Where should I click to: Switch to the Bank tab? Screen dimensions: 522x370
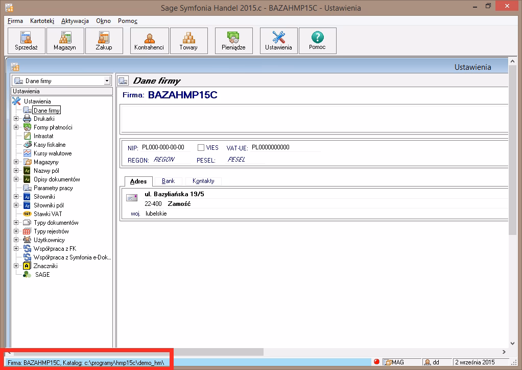[x=168, y=181]
